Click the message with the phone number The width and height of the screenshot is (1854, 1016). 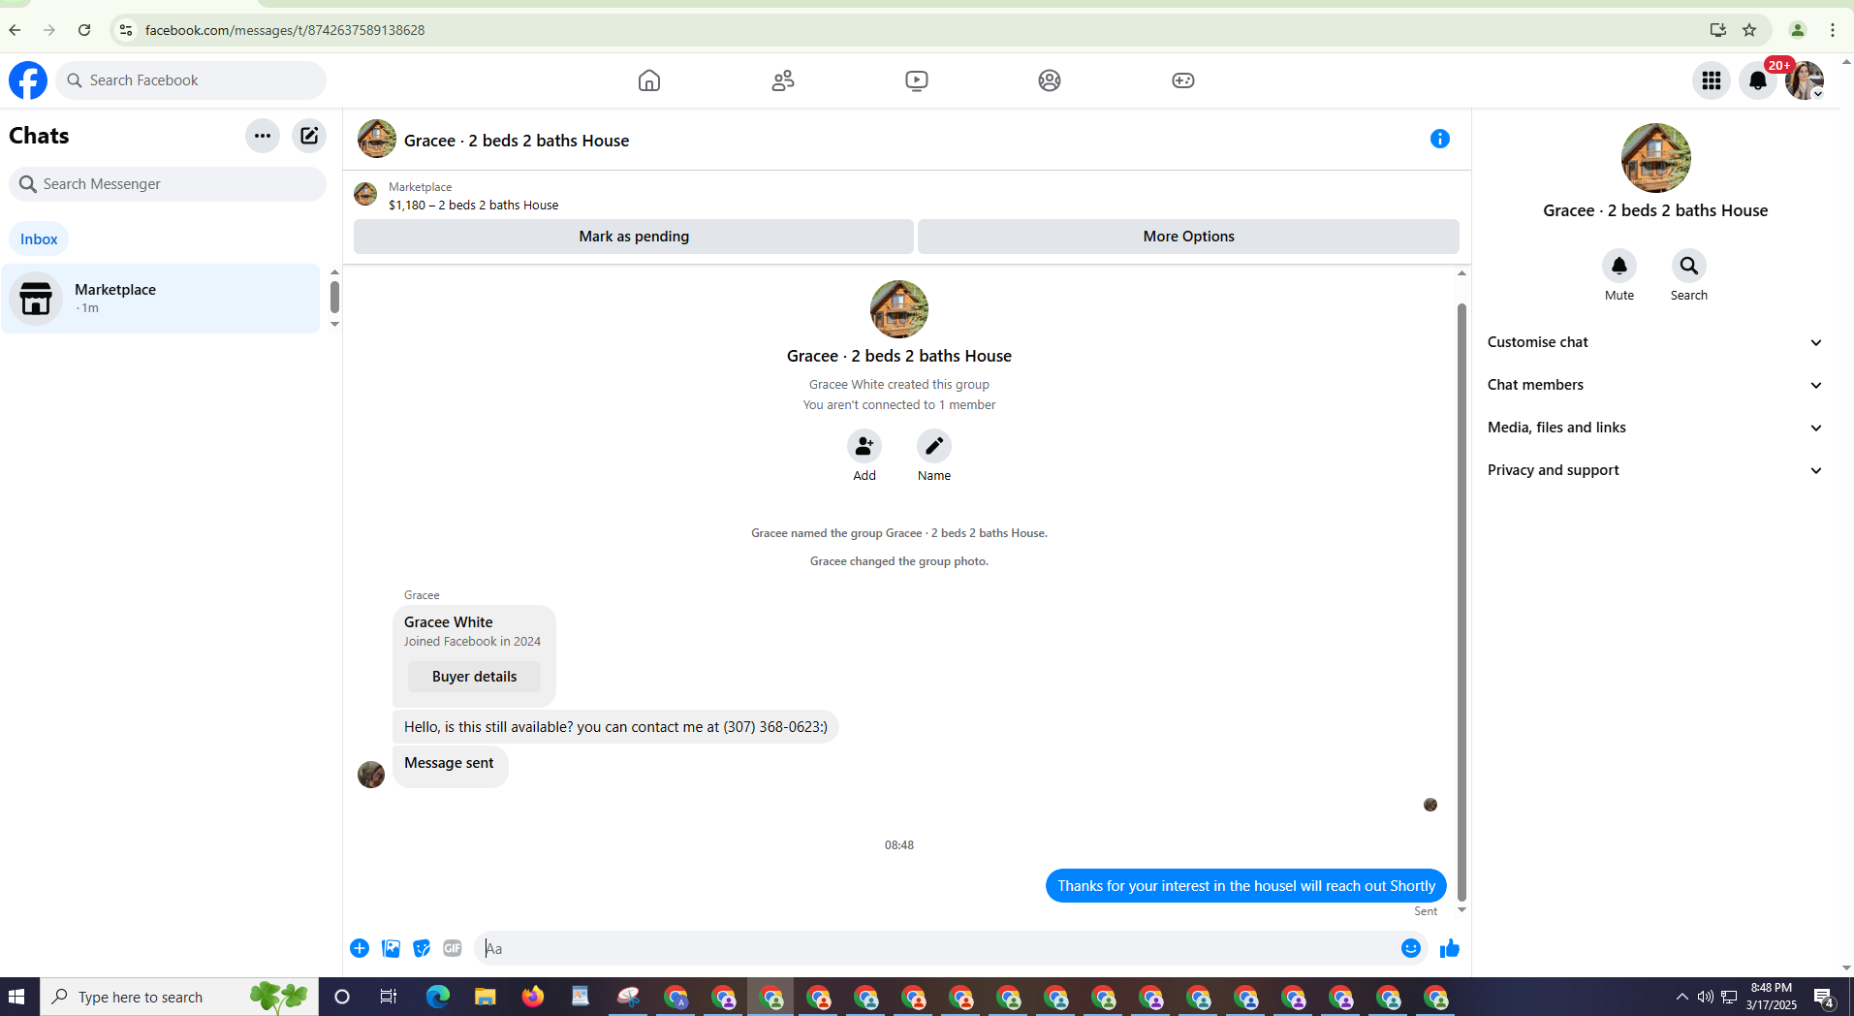pyautogui.click(x=615, y=727)
